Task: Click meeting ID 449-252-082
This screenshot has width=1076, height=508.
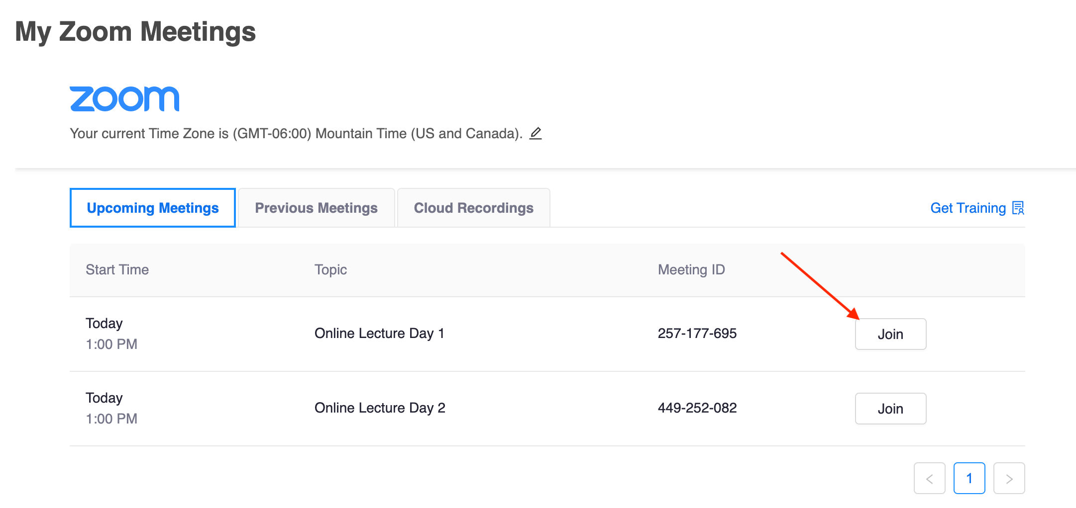Action: pos(697,408)
